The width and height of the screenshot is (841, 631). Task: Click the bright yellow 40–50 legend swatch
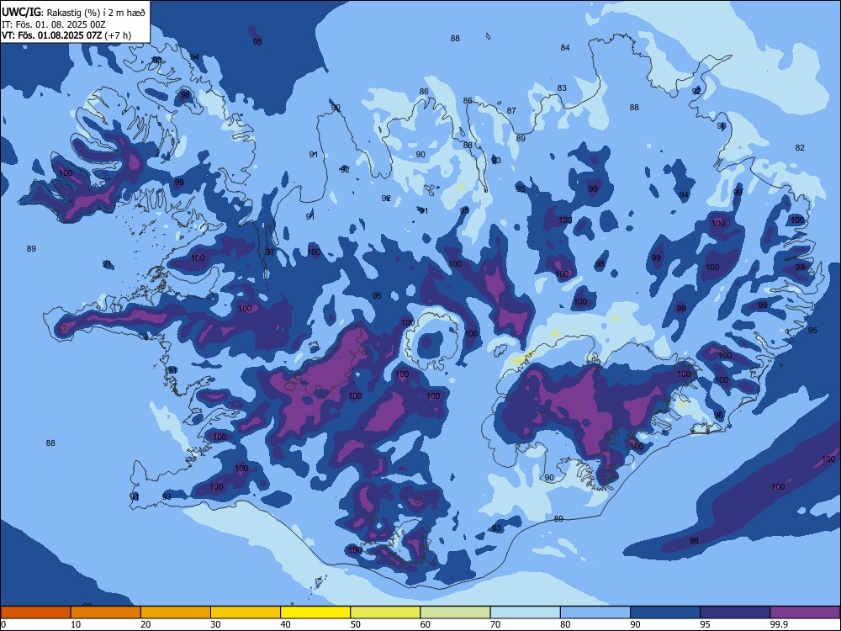(315, 612)
